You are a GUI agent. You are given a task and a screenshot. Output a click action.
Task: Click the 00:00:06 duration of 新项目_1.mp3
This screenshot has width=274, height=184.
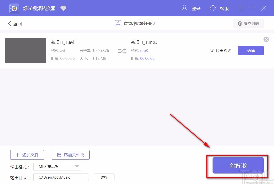pyautogui.click(x=152, y=59)
